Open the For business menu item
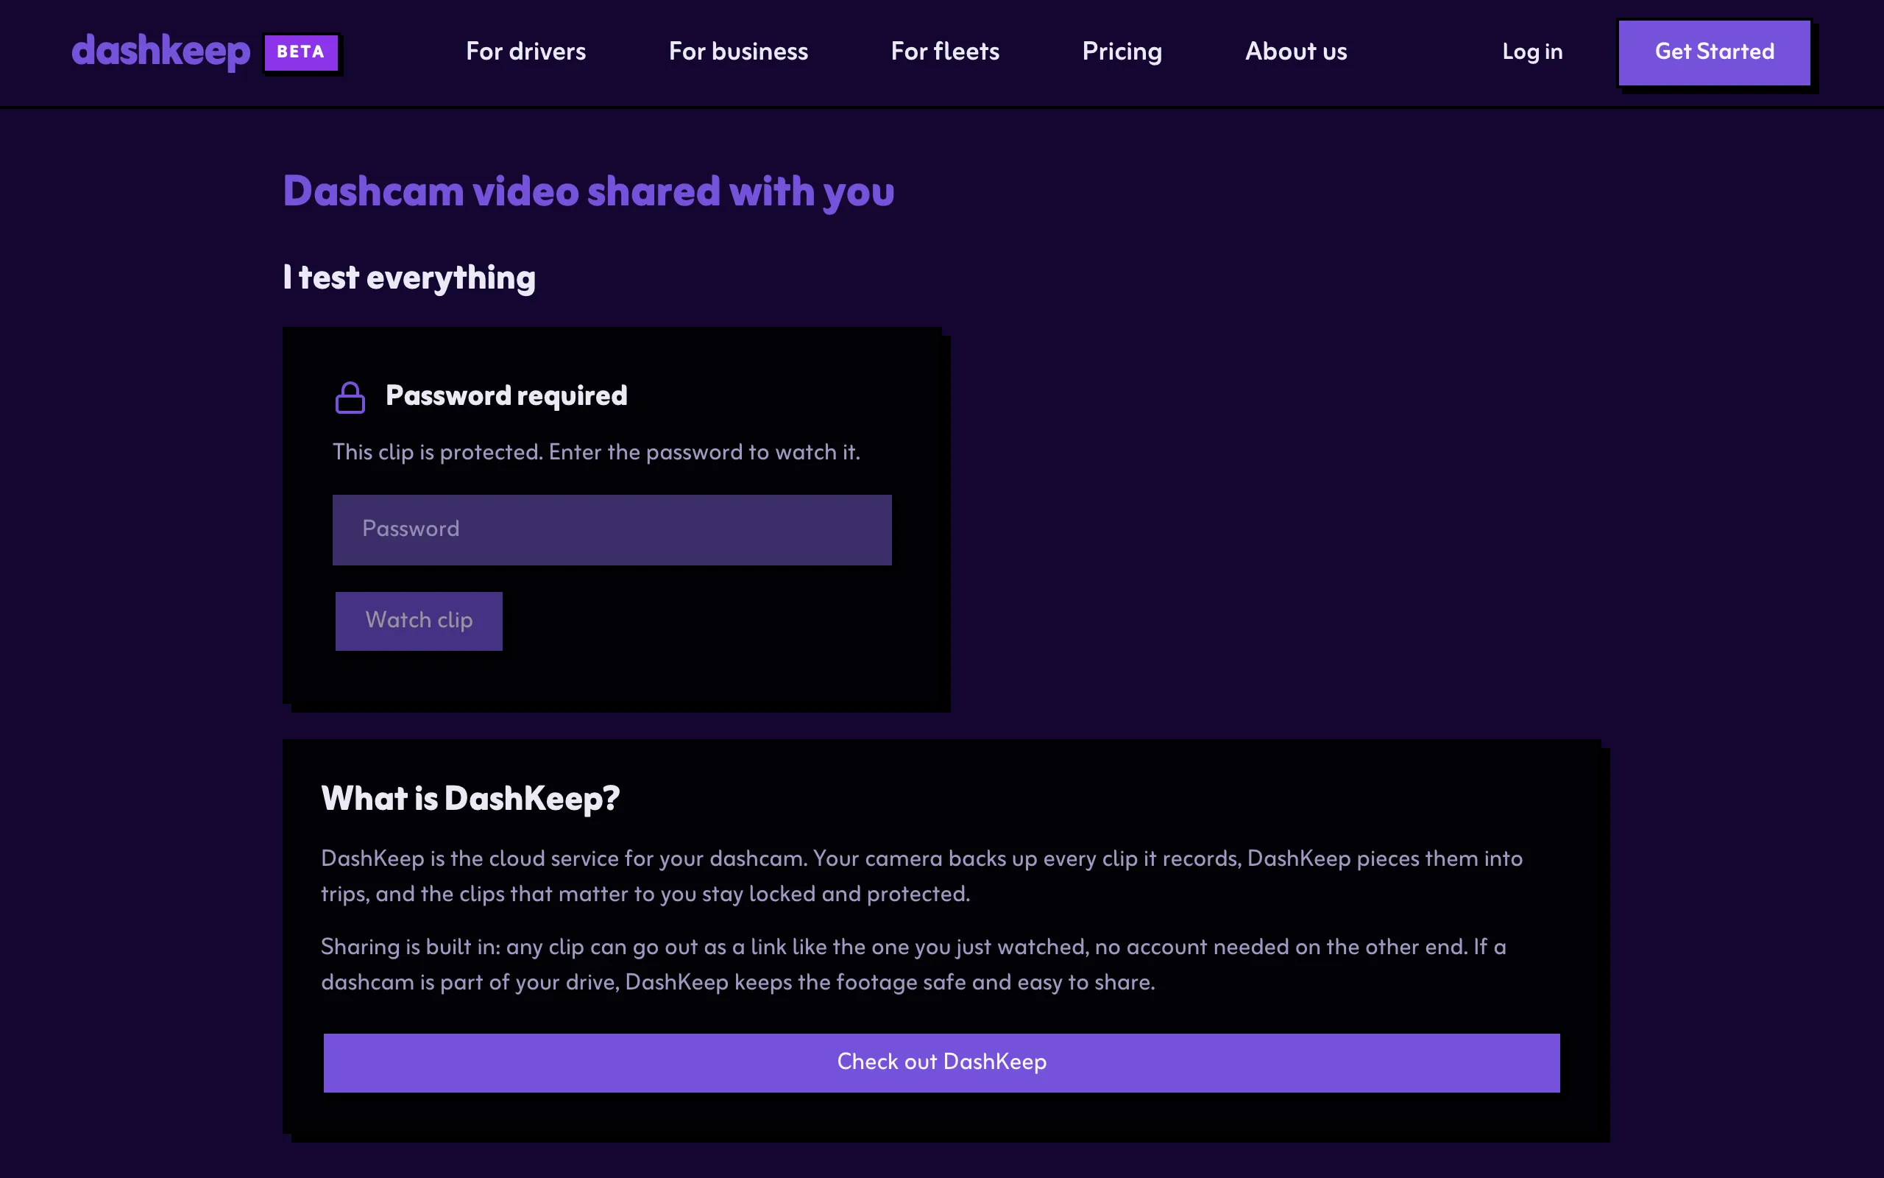Viewport: 1884px width, 1178px height. 738,52
